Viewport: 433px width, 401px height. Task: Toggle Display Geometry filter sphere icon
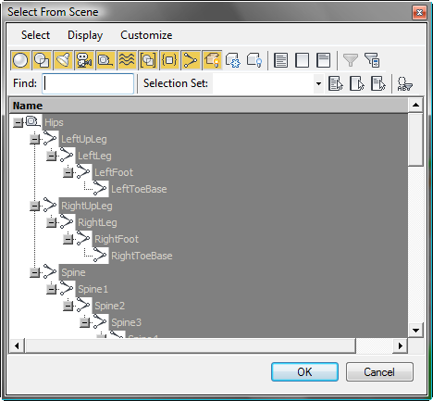[x=20, y=60]
